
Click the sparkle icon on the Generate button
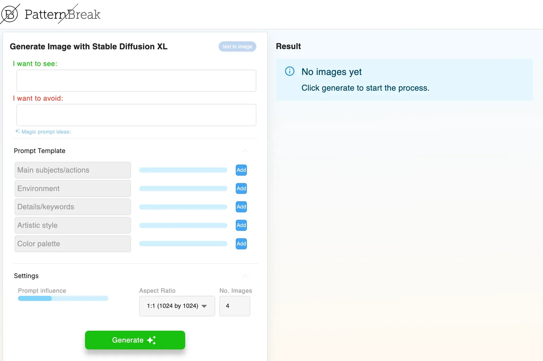tap(151, 340)
